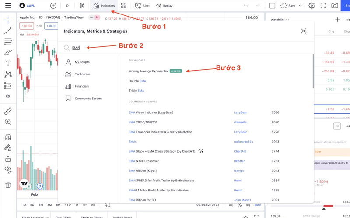Open author ChartArt profile link
The height and width of the screenshot is (218, 350).
coord(240,151)
